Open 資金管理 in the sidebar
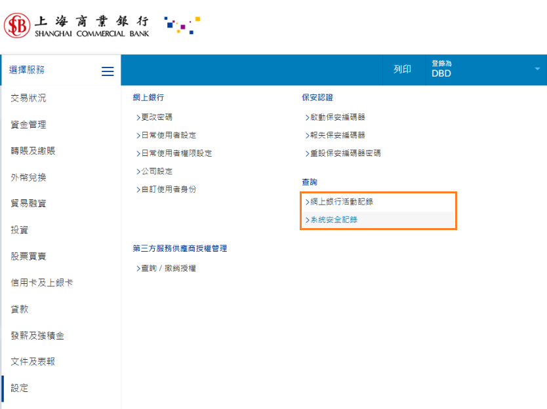The image size is (547, 409). (28, 125)
